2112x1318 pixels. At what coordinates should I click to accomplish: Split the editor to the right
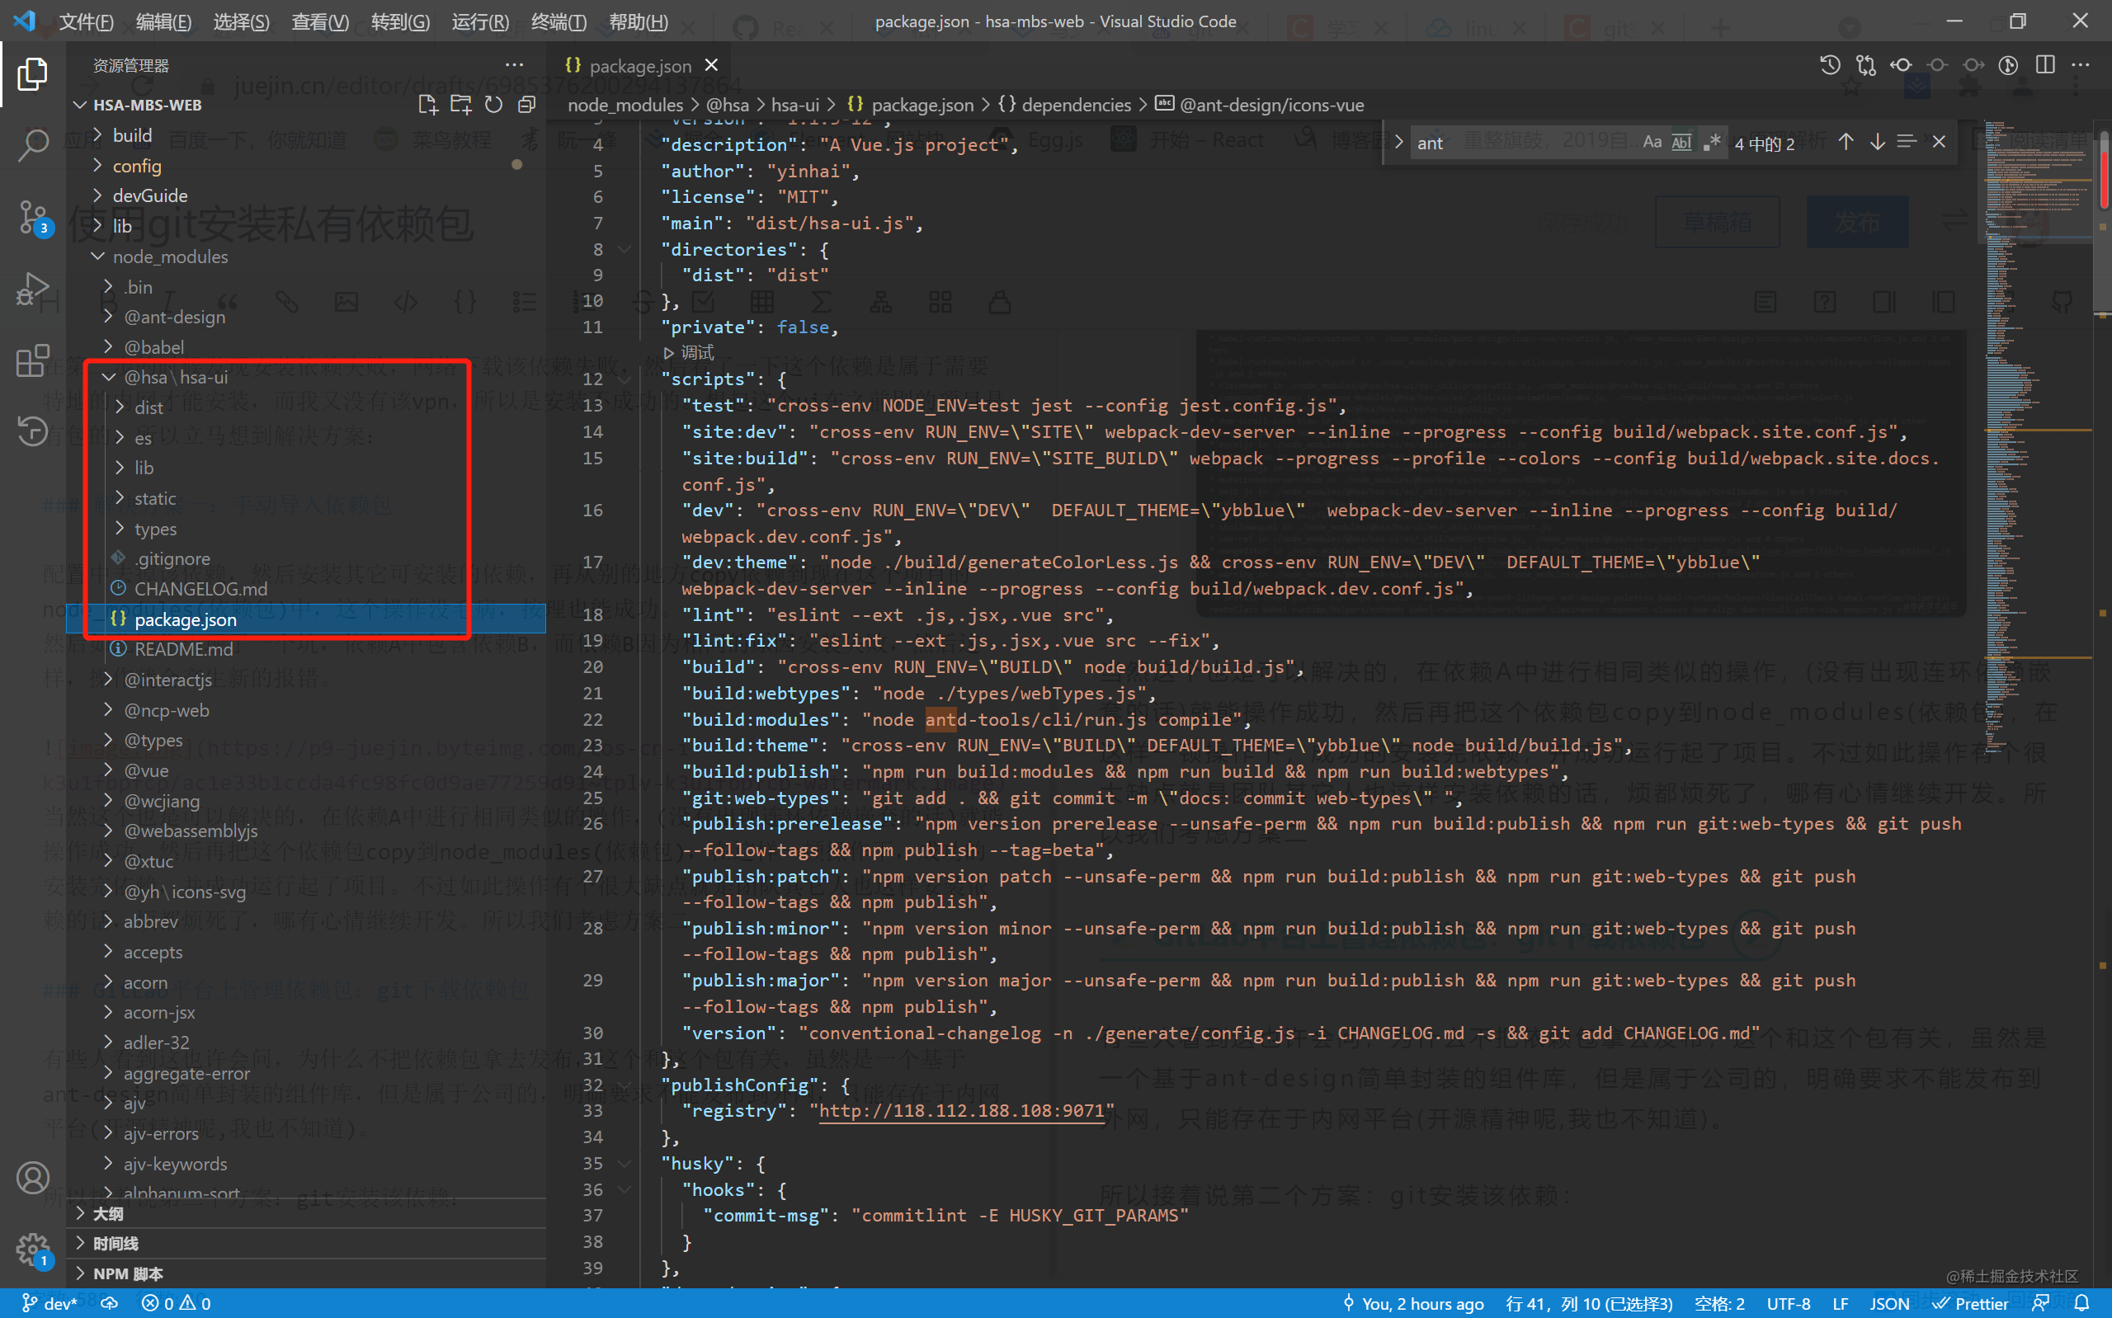(2045, 65)
